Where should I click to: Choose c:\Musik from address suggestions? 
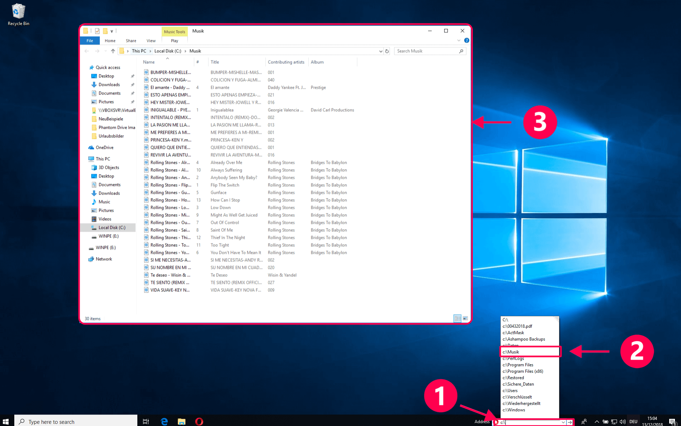[530, 352]
